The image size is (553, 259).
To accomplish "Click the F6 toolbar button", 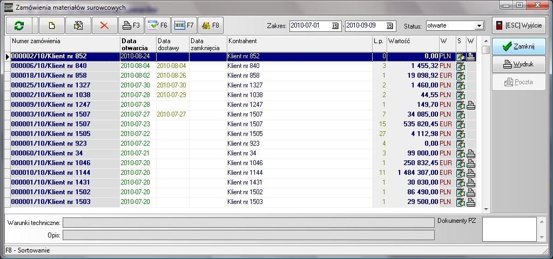I will [158, 25].
